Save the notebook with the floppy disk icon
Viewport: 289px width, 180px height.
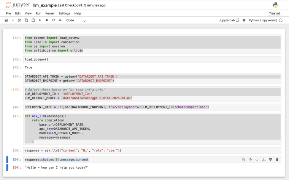(6, 20)
